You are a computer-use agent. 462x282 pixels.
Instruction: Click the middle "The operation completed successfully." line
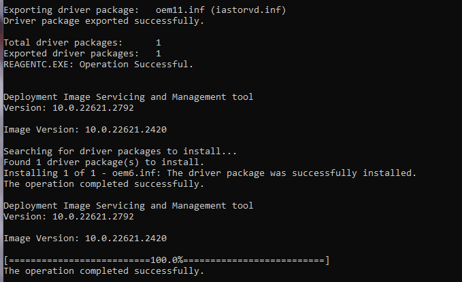[x=103, y=184]
